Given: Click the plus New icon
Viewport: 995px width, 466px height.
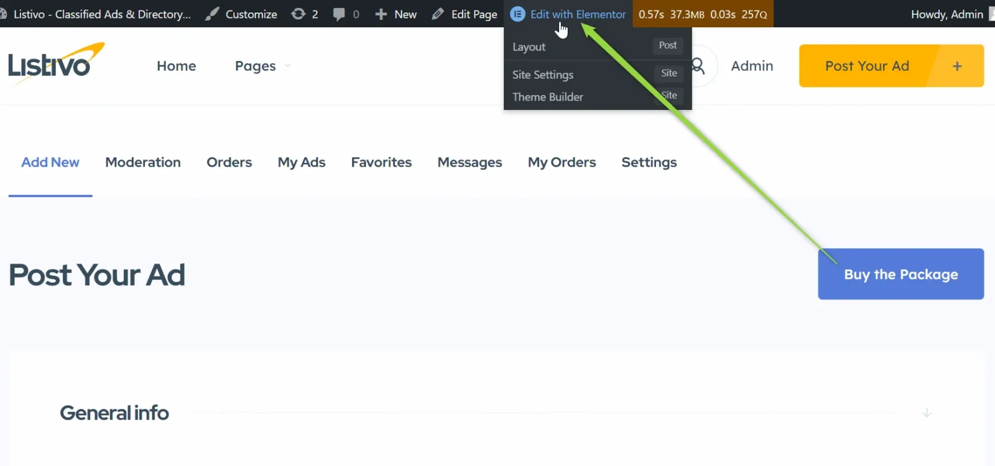Looking at the screenshot, I should point(381,14).
